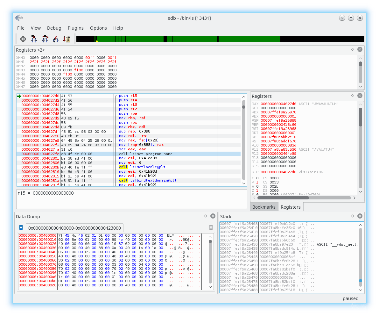Click the yellow marker in the memory region bar
Viewport: 379px width, 316px height.
click(97, 41)
